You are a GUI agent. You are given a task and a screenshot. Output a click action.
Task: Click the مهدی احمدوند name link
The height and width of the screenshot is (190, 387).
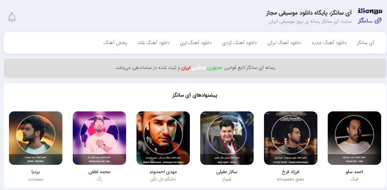coord(163,172)
